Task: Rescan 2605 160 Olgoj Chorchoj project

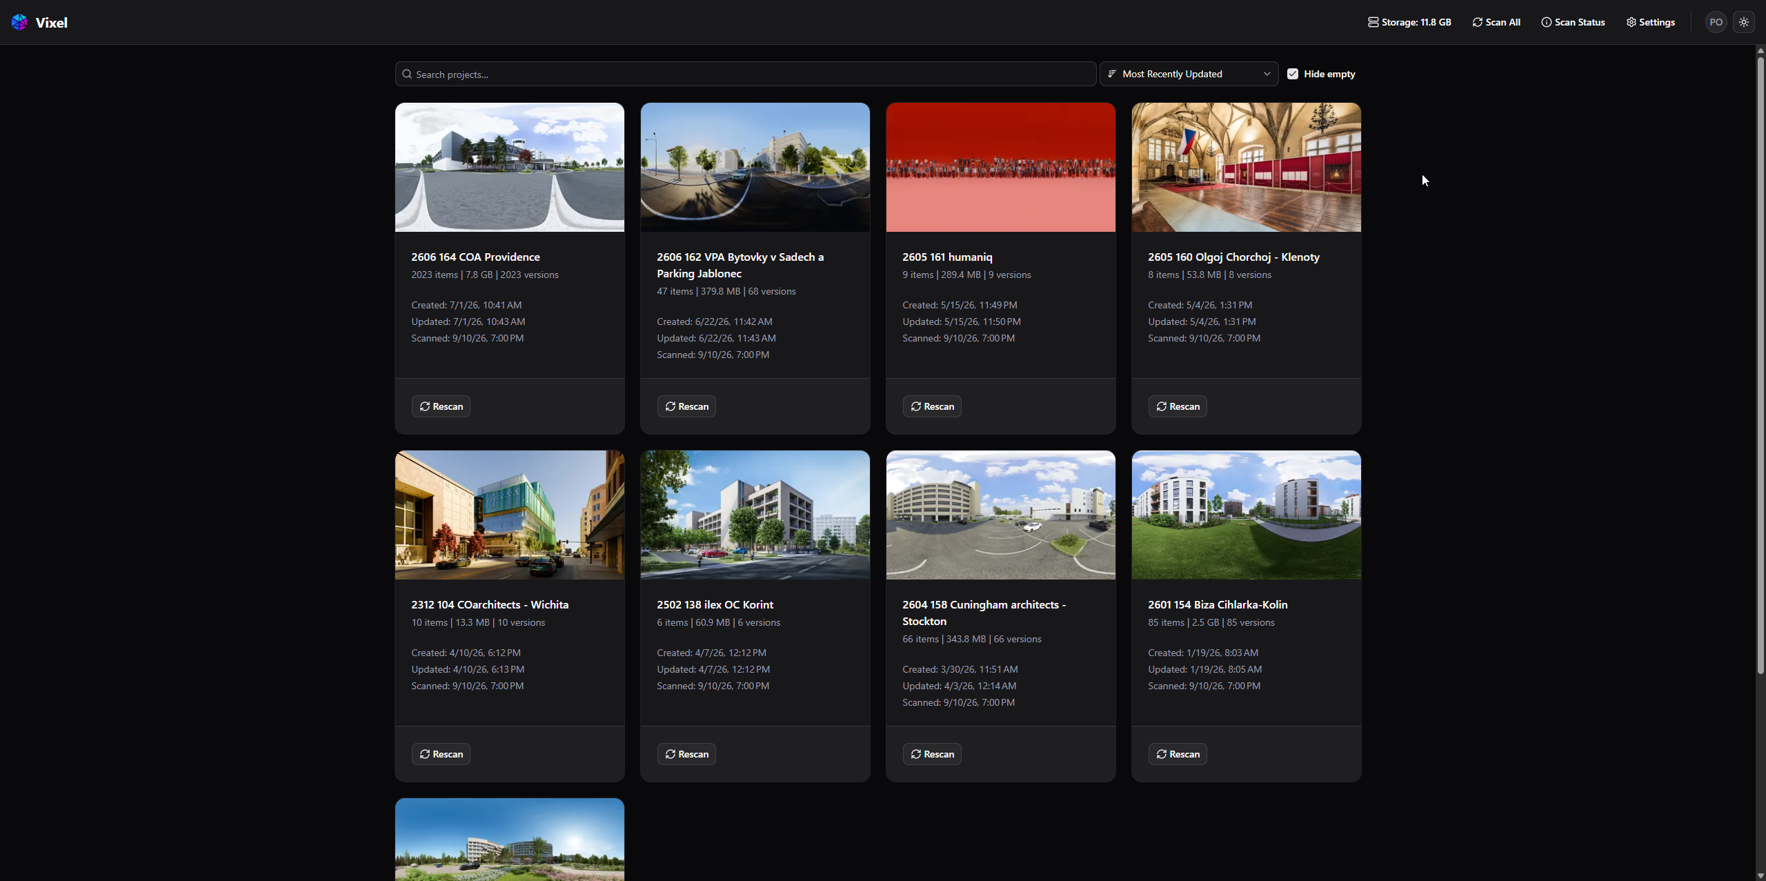Action: [1178, 406]
